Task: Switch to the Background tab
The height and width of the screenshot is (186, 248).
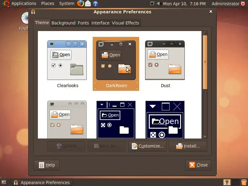Action: (x=64, y=23)
